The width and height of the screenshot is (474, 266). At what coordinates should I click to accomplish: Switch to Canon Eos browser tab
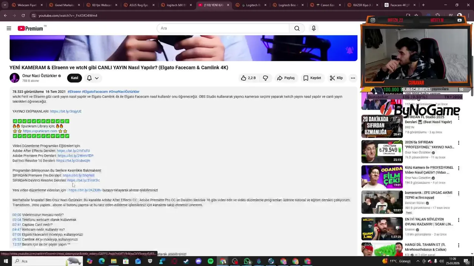coord(325,5)
